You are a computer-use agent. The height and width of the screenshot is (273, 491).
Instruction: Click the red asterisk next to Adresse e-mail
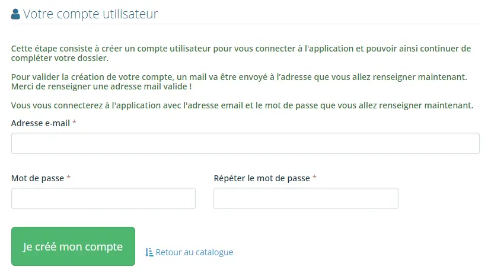point(75,123)
